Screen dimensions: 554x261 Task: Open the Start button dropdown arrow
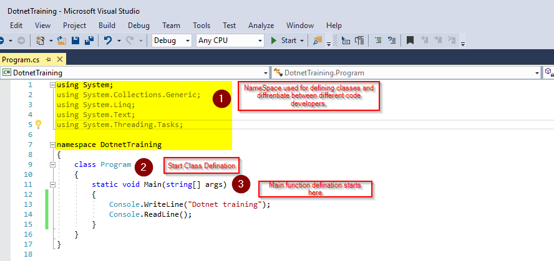(302, 40)
